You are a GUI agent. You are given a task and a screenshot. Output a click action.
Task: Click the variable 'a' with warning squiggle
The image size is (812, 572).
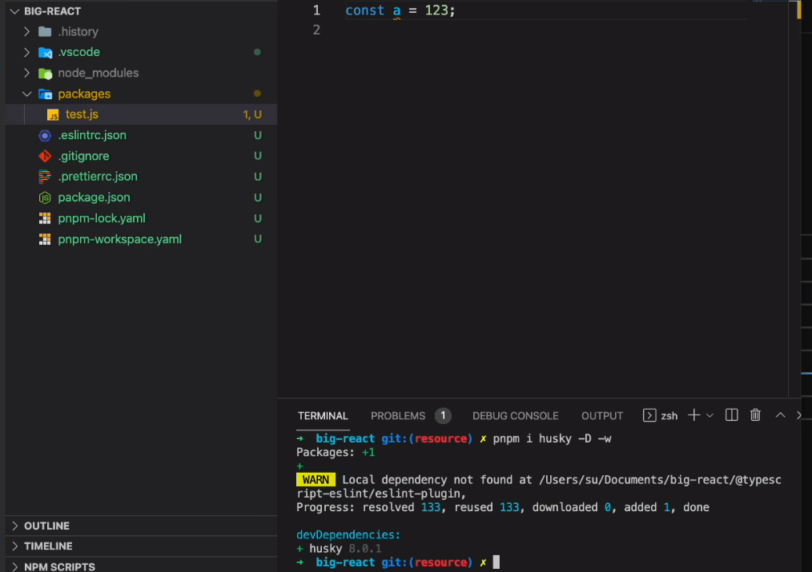click(396, 11)
